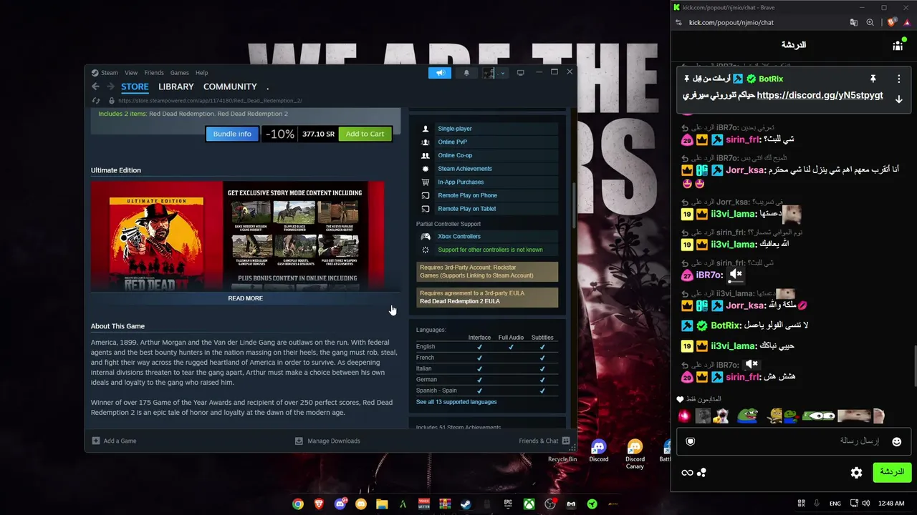Viewport: 917px width, 515px height.
Task: Click the Bundle info button
Action: pyautogui.click(x=232, y=134)
